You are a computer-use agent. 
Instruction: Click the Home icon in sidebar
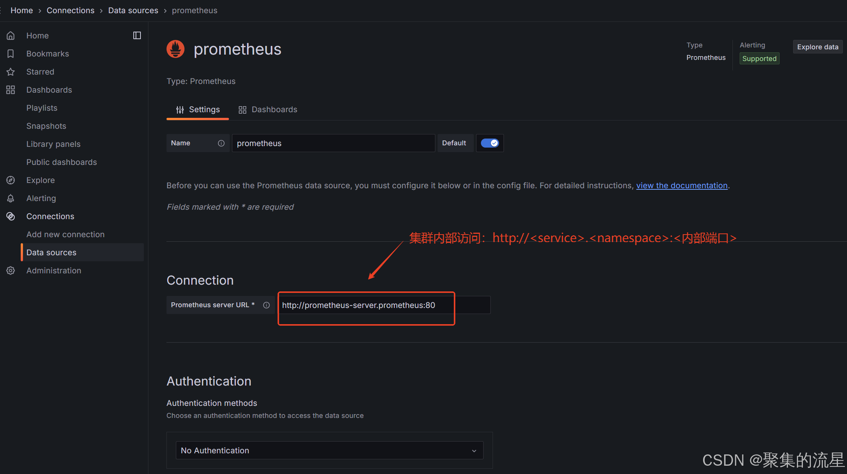point(11,35)
